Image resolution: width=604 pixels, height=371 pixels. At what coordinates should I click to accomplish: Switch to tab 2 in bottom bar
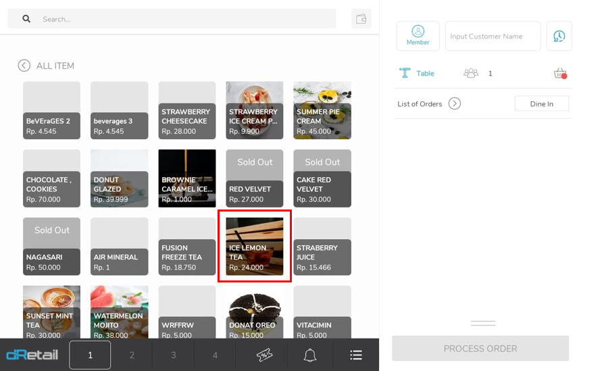(x=132, y=355)
